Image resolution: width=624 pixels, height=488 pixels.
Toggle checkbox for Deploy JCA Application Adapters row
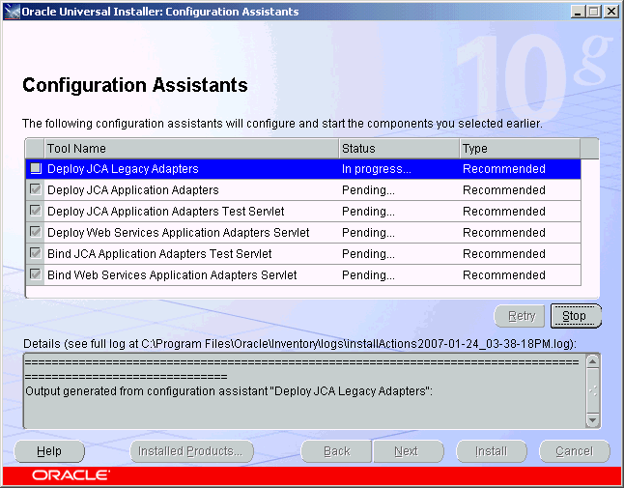36,189
